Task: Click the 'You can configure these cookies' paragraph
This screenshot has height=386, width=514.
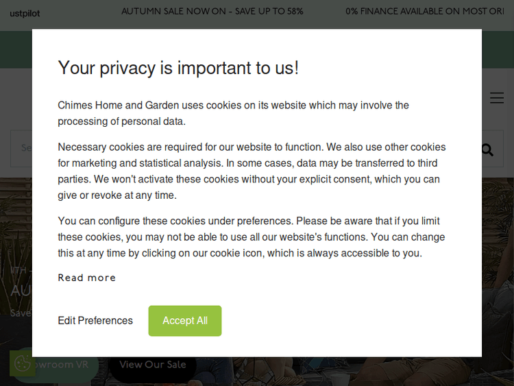Action: (x=251, y=237)
